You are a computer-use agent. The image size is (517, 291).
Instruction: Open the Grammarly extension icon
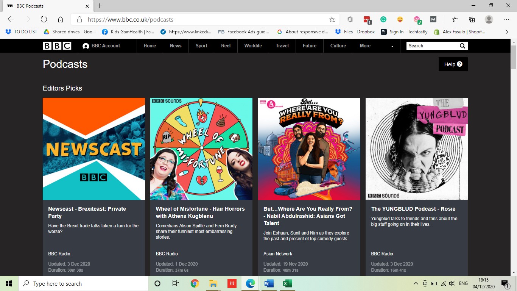[x=383, y=19]
